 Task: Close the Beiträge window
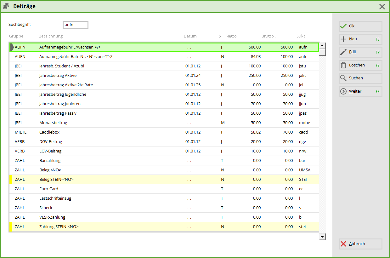point(382,7)
